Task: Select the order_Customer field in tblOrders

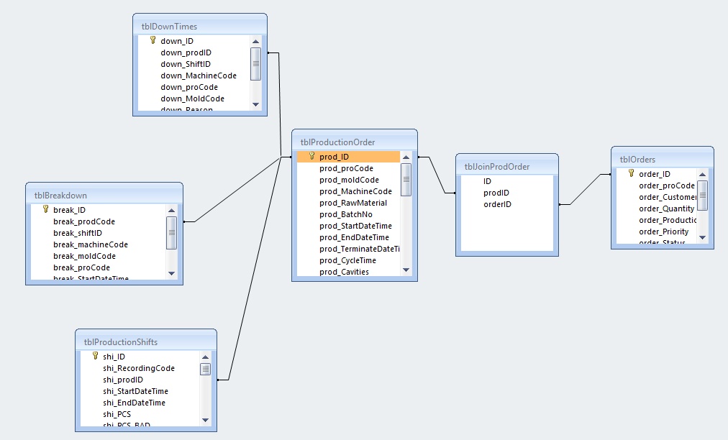Action: 668,197
